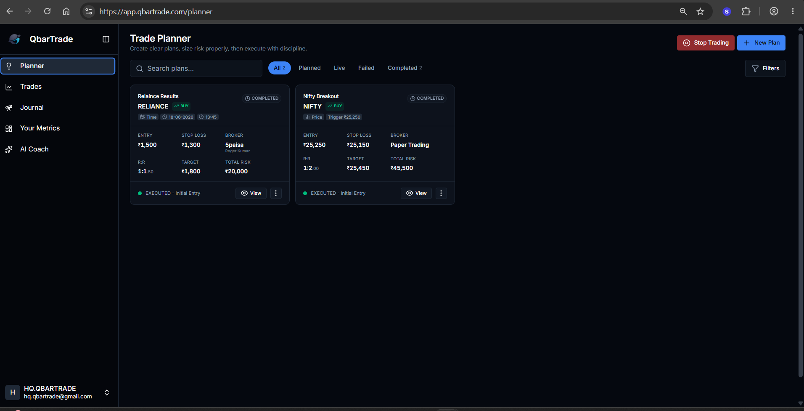Click the Stop Trading button
Screen dimensions: 804x411
pyautogui.click(x=706, y=43)
